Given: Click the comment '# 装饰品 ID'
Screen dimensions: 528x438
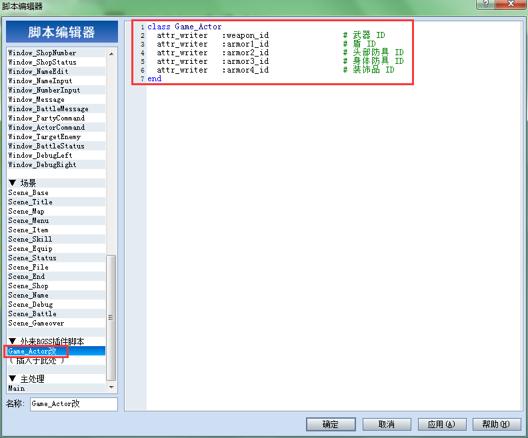Looking at the screenshot, I should click(369, 70).
